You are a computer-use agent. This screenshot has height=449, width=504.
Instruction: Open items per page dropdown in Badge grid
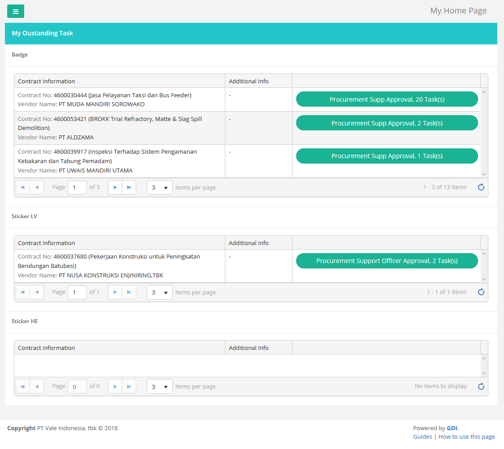click(x=160, y=187)
